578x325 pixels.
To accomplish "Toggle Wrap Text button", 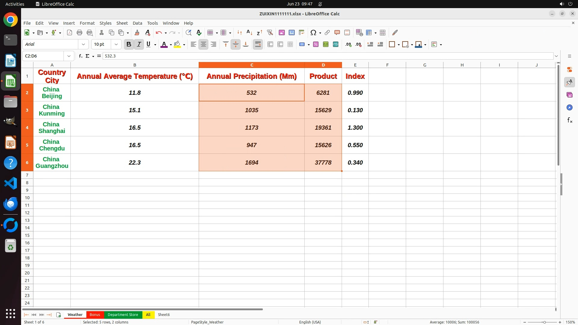I will 258,45.
